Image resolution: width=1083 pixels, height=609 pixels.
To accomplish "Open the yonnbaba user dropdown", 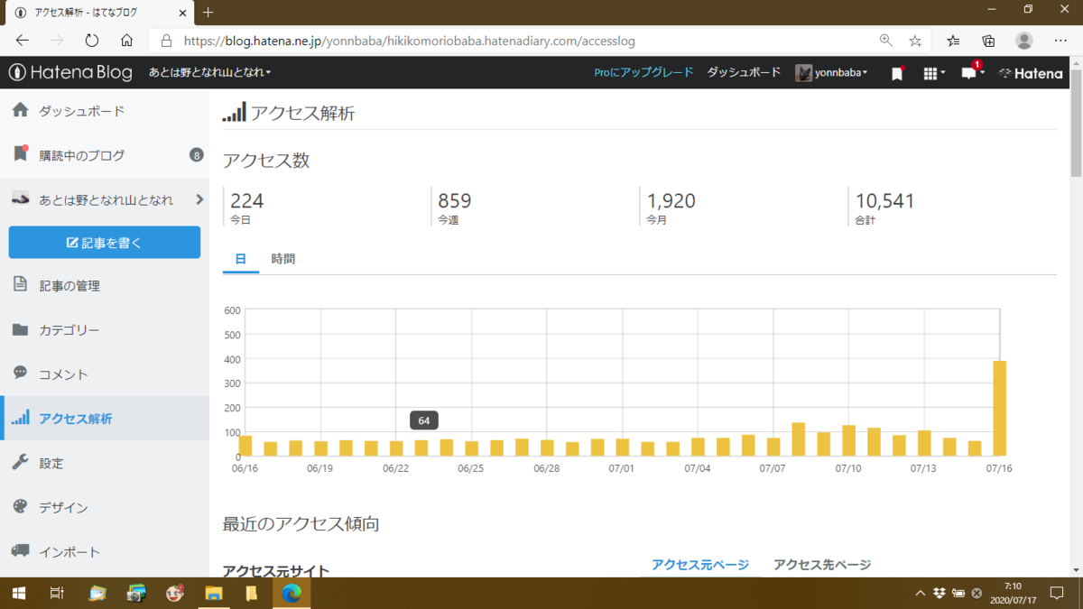I will (x=831, y=73).
